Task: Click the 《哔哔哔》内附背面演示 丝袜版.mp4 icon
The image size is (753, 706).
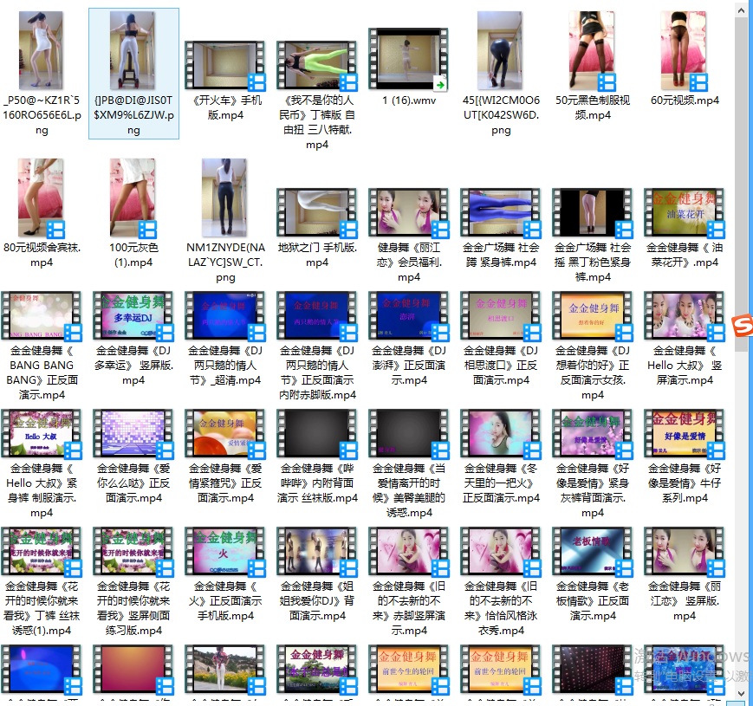Action: [317, 434]
